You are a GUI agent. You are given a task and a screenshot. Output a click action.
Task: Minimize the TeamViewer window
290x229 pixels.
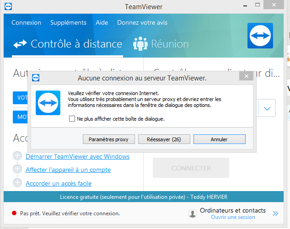pos(245,5)
